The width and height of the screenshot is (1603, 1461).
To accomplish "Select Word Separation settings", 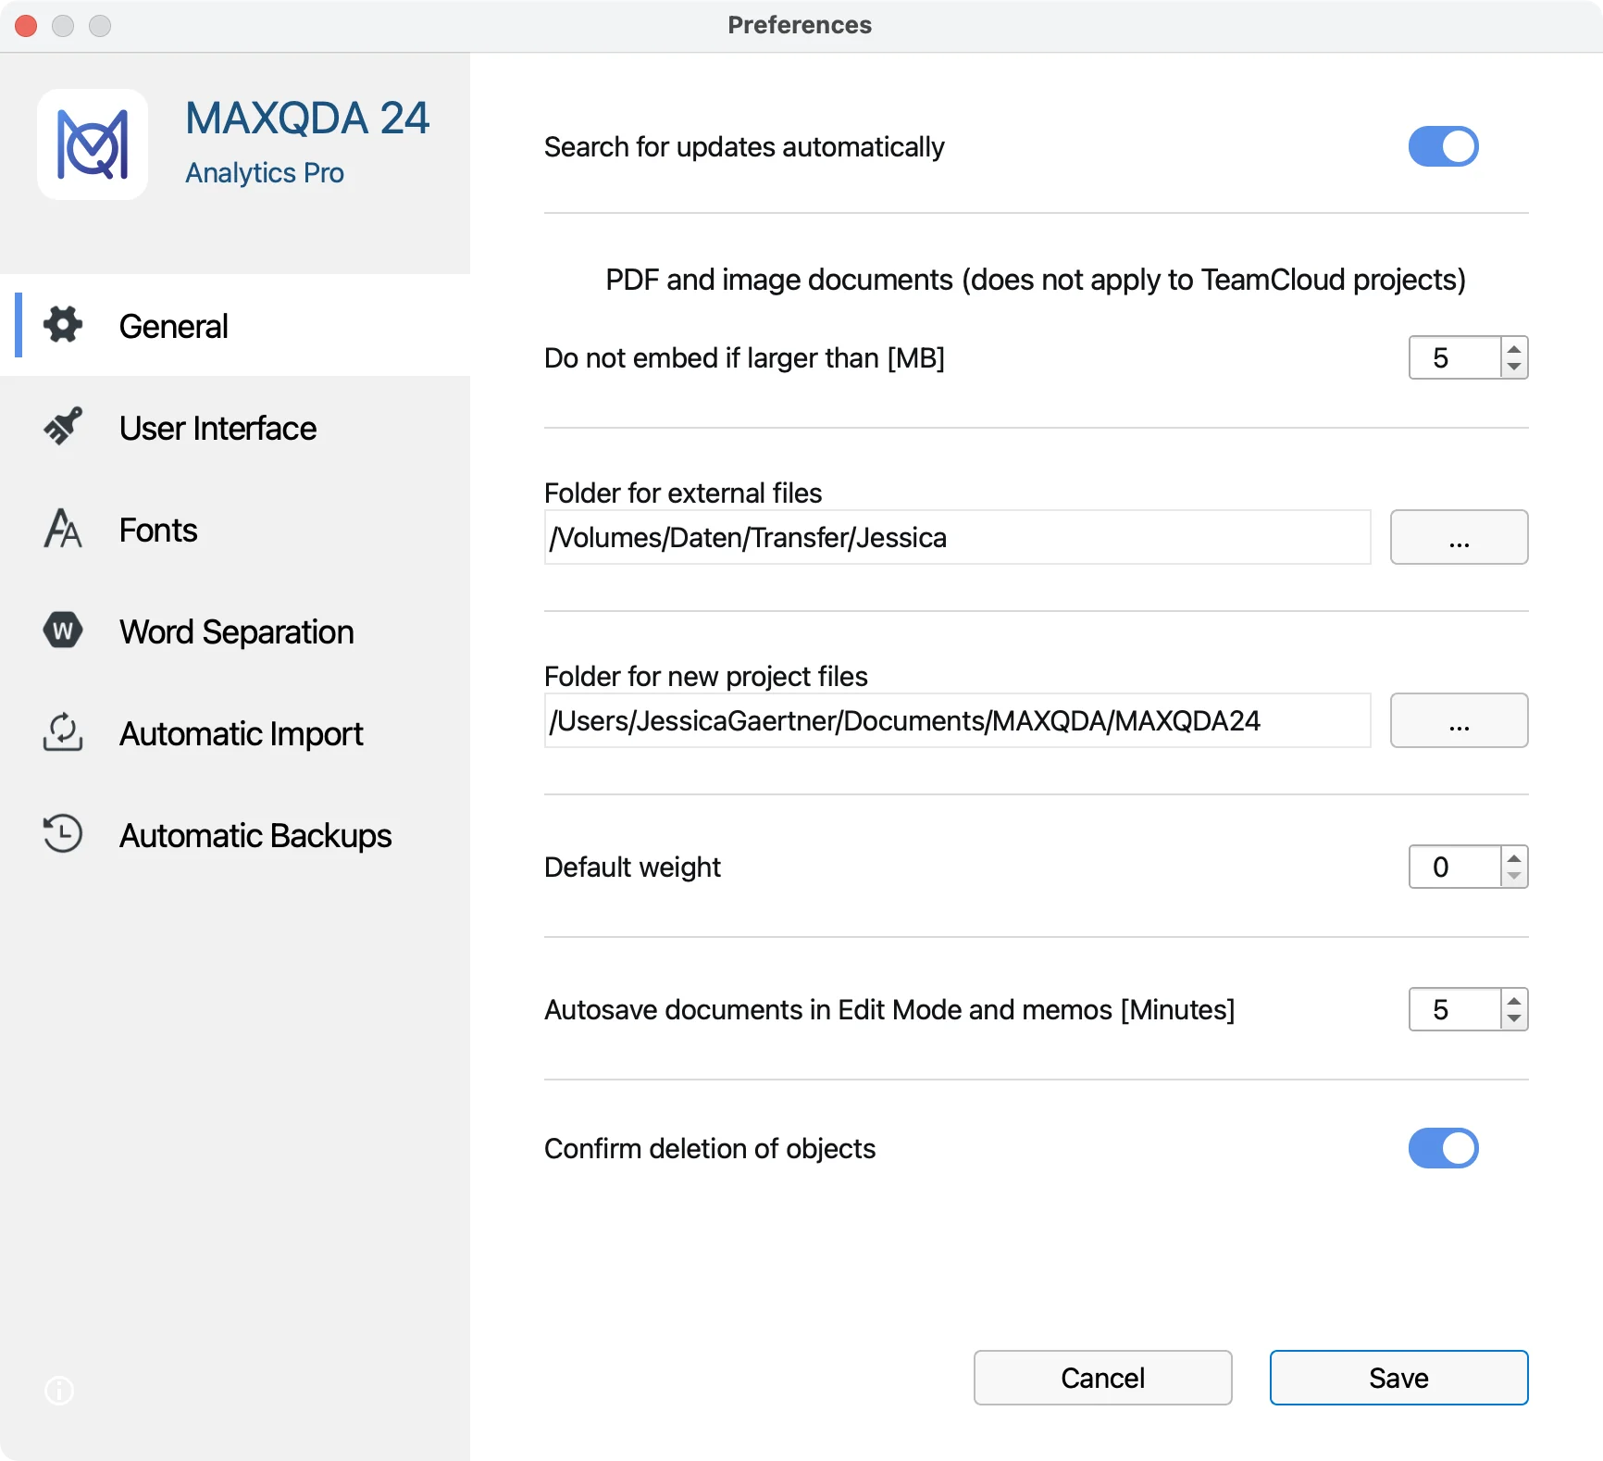I will pos(235,631).
